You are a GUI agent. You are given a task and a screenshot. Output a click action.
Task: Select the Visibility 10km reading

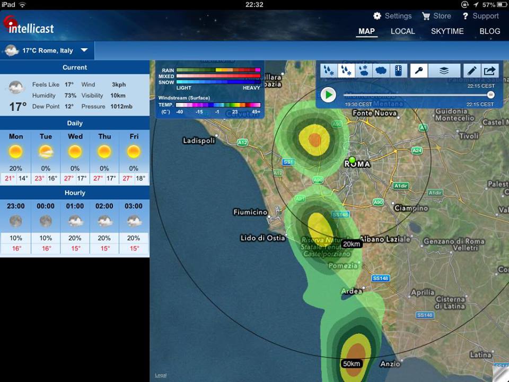coord(103,95)
